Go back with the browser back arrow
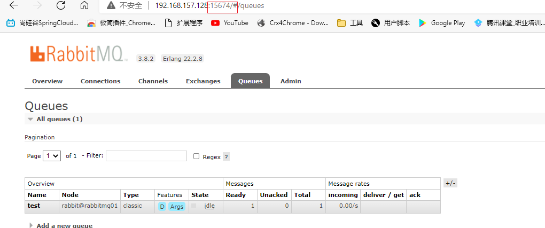Image resolution: width=545 pixels, height=228 pixels. pos(13,5)
